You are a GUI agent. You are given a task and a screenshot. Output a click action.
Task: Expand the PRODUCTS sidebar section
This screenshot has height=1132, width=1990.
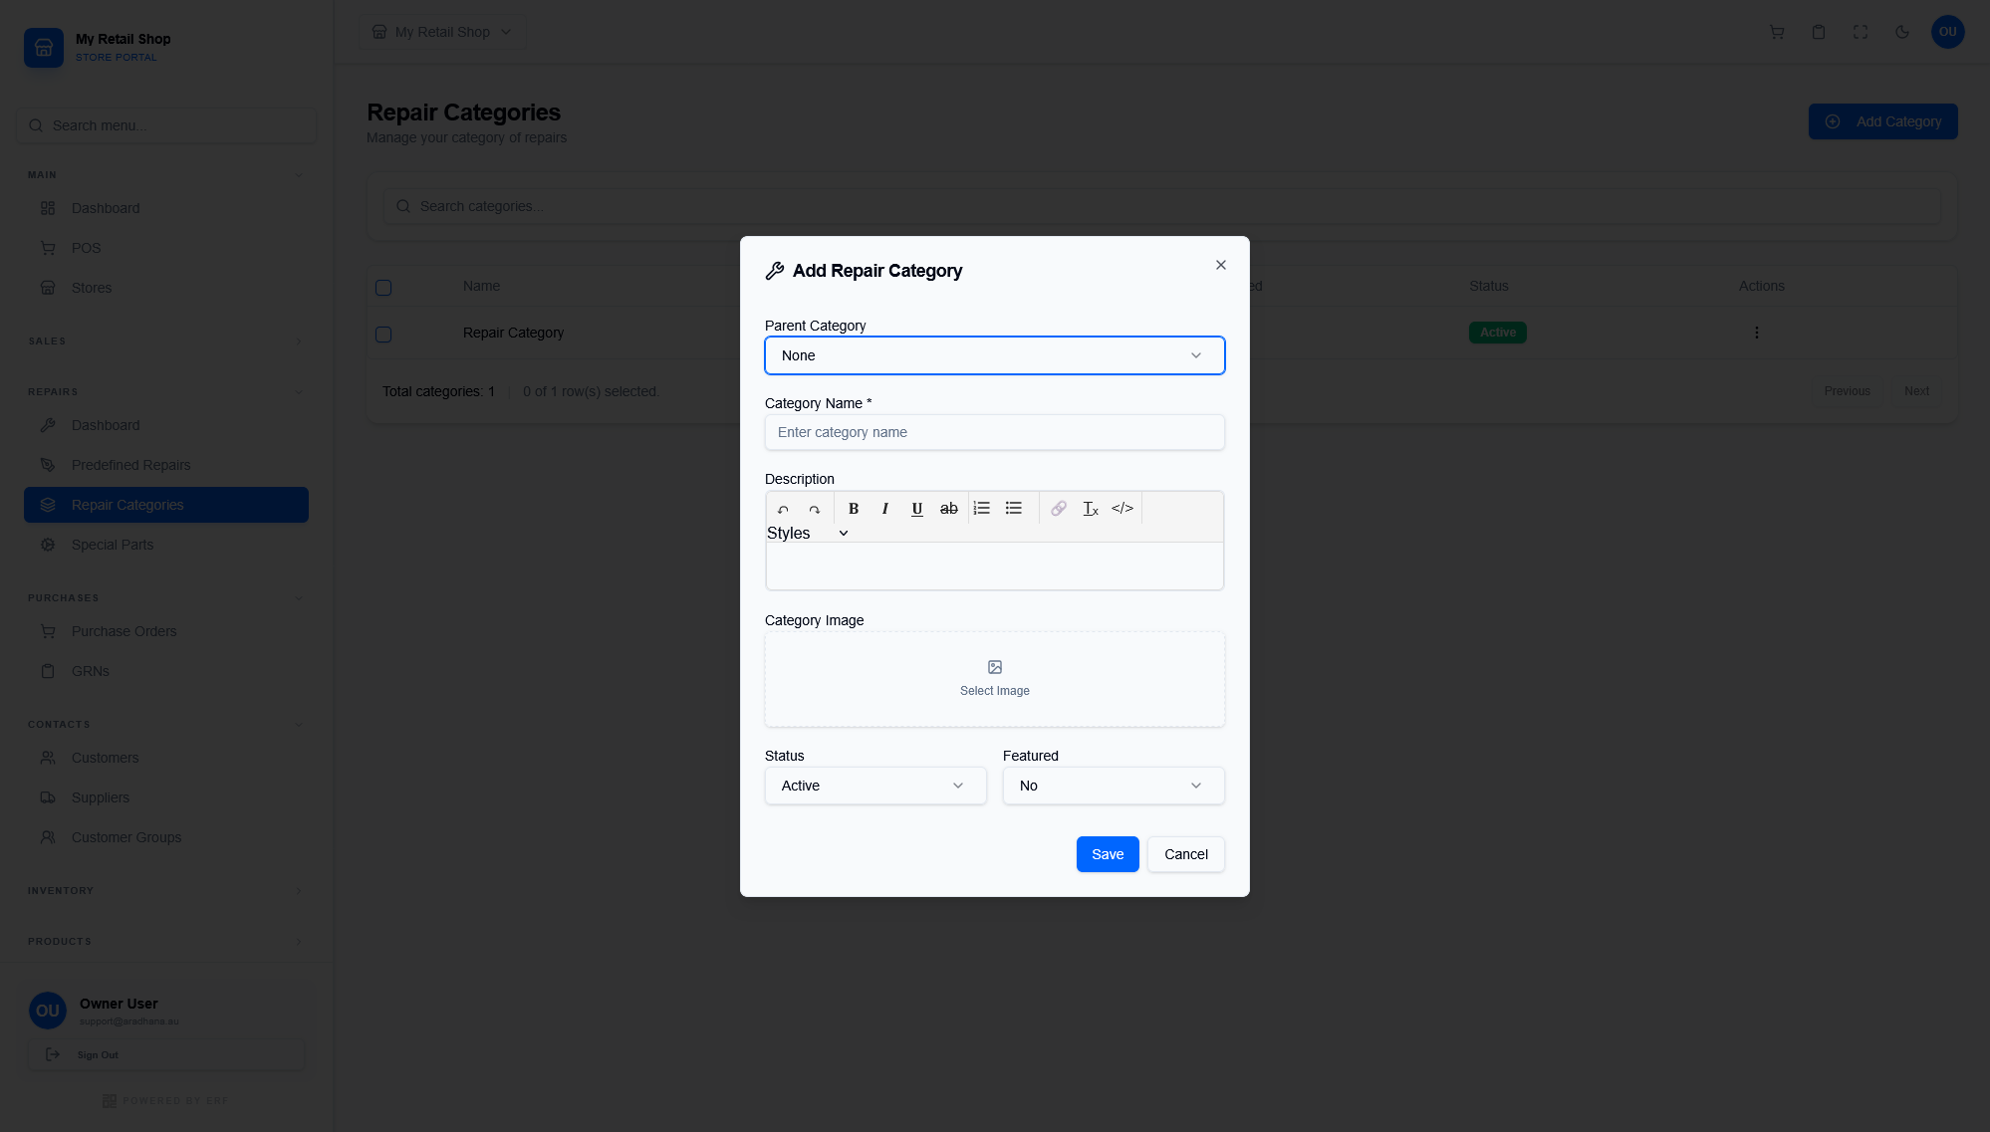click(299, 942)
